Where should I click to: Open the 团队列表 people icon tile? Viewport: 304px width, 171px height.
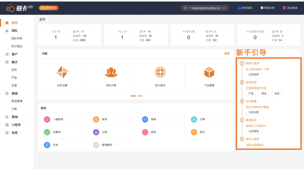(x=111, y=72)
